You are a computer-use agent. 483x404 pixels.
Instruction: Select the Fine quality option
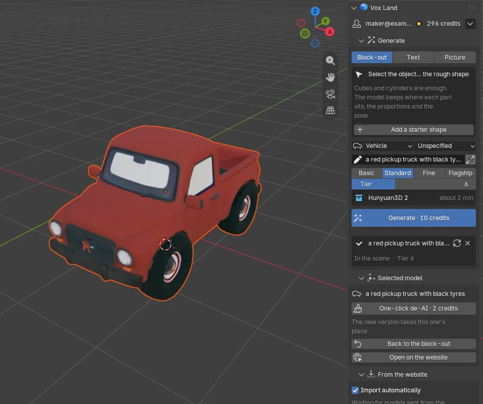428,173
